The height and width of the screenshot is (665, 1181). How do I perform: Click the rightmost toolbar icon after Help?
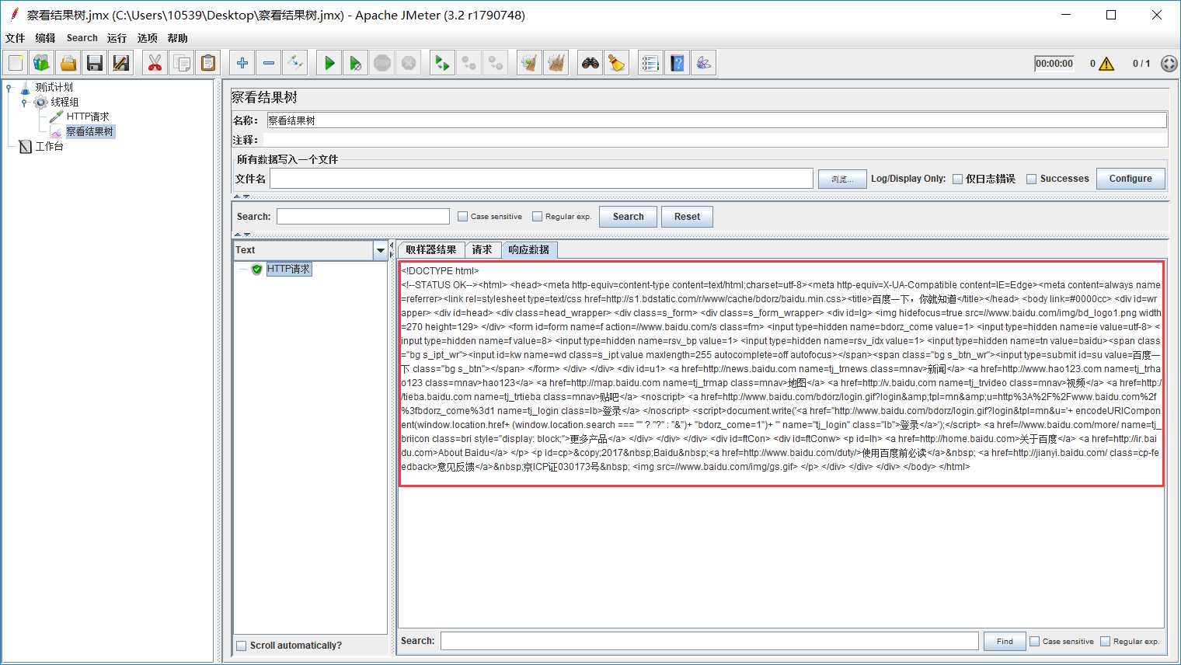pos(704,63)
